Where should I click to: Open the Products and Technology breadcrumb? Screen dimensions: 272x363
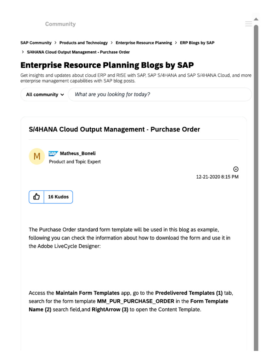click(x=84, y=43)
